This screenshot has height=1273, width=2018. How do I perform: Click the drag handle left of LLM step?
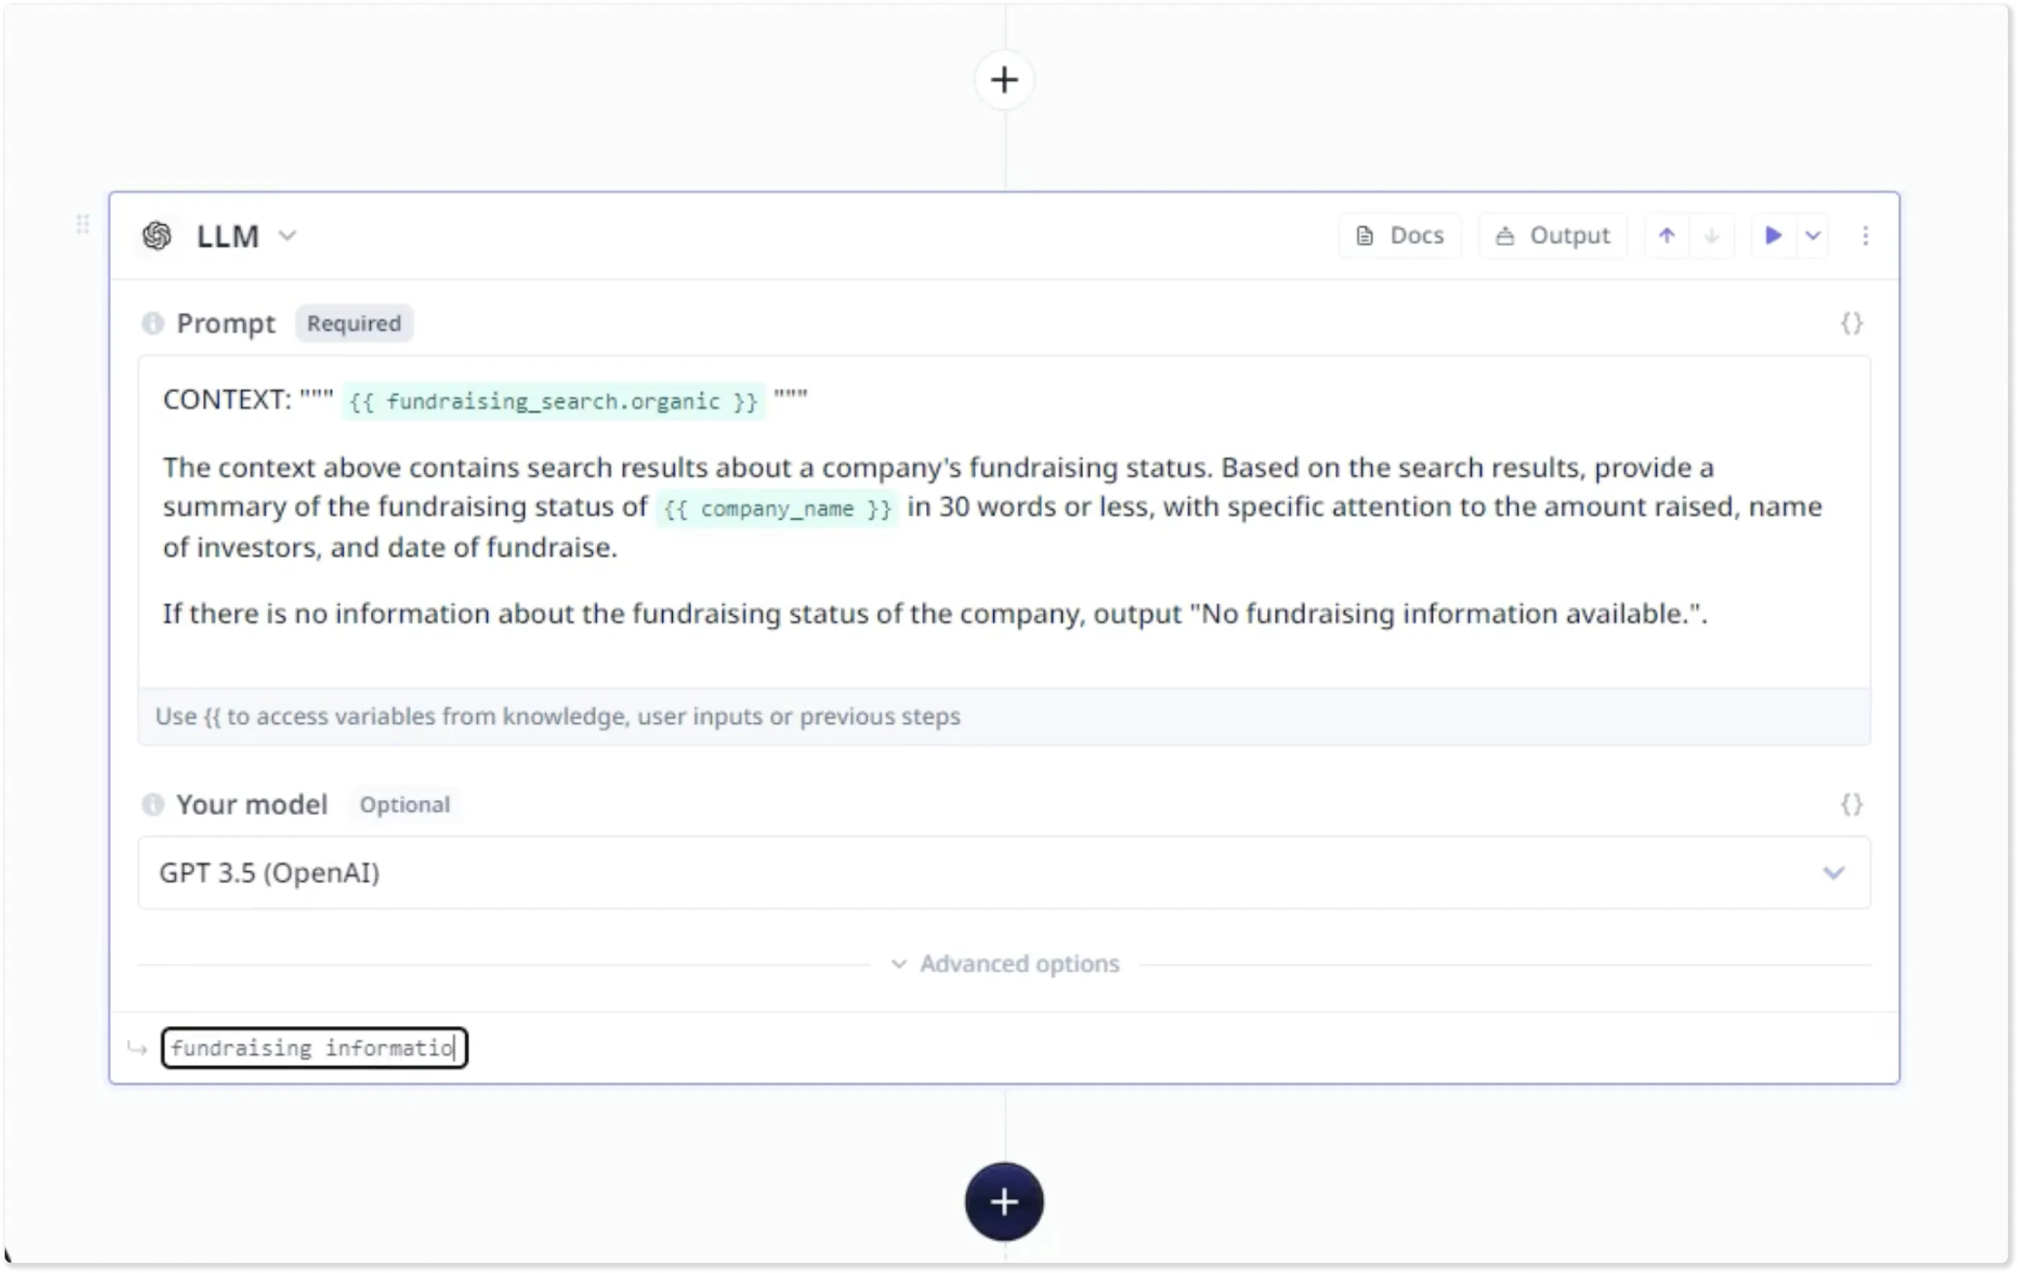[x=82, y=224]
